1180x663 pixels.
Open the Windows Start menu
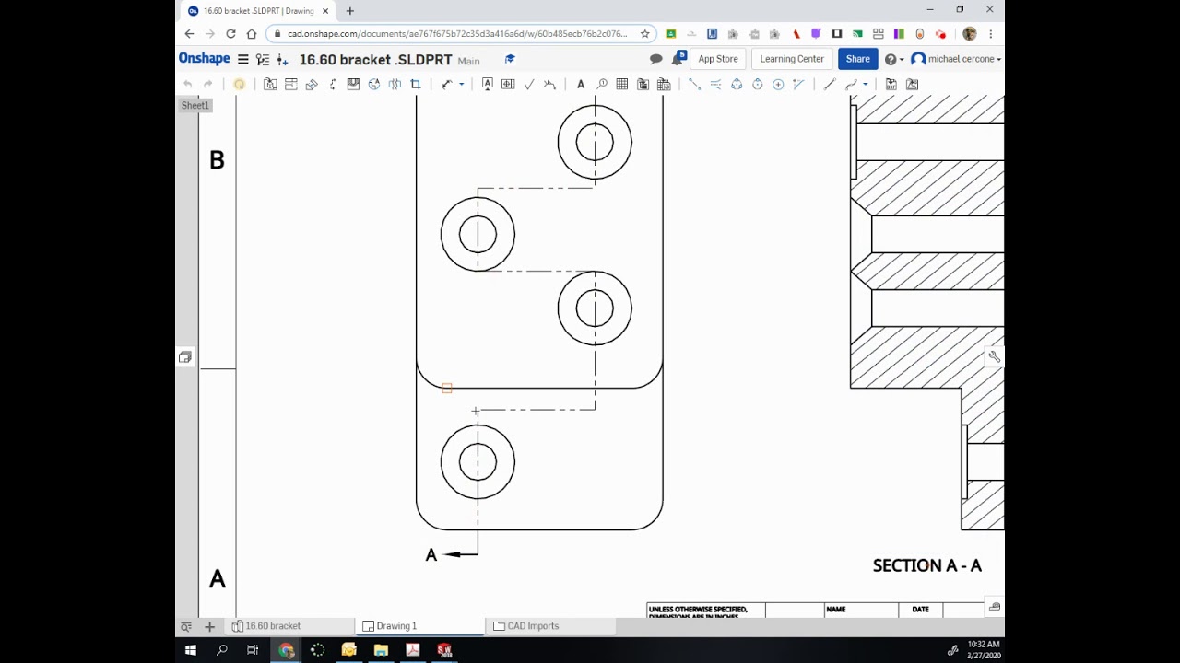point(191,650)
